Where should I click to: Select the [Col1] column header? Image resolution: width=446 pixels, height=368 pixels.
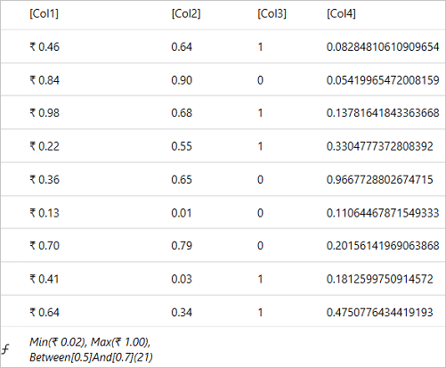[x=45, y=13]
